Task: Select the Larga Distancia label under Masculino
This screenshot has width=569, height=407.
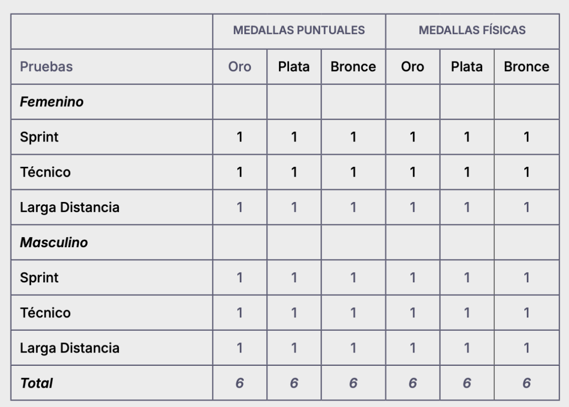Action: point(70,348)
